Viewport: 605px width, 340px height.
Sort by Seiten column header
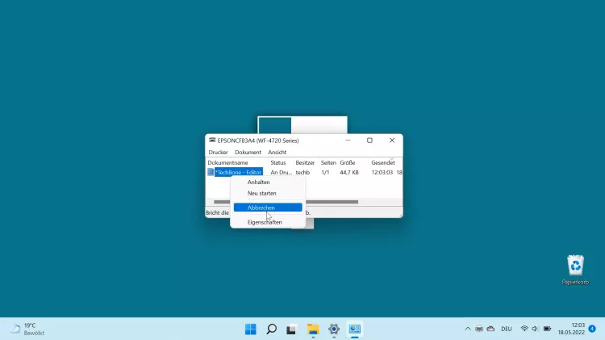pyautogui.click(x=329, y=162)
